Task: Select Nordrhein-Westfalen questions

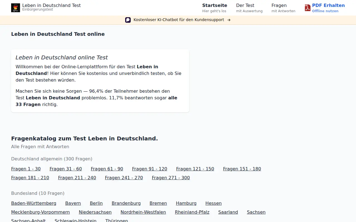Action: [x=143, y=212]
